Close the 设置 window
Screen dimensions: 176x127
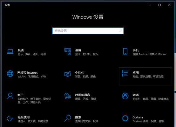[169, 5]
